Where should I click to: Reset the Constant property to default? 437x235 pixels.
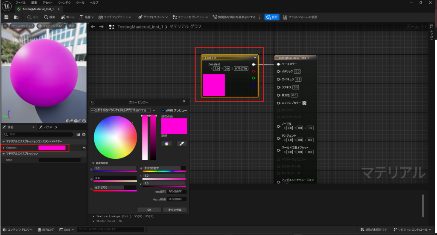(84, 148)
